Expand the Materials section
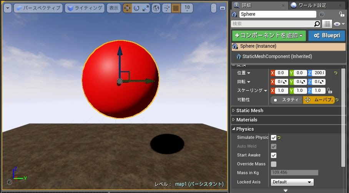The image size is (349, 193). 246,120
